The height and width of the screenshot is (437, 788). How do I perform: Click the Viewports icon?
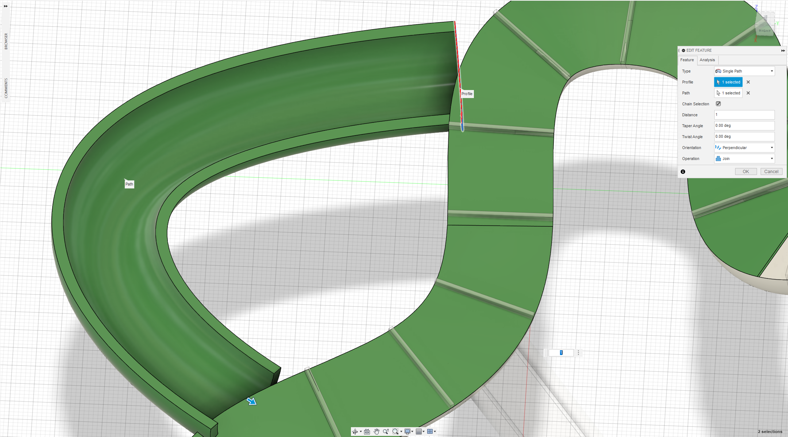click(x=430, y=431)
